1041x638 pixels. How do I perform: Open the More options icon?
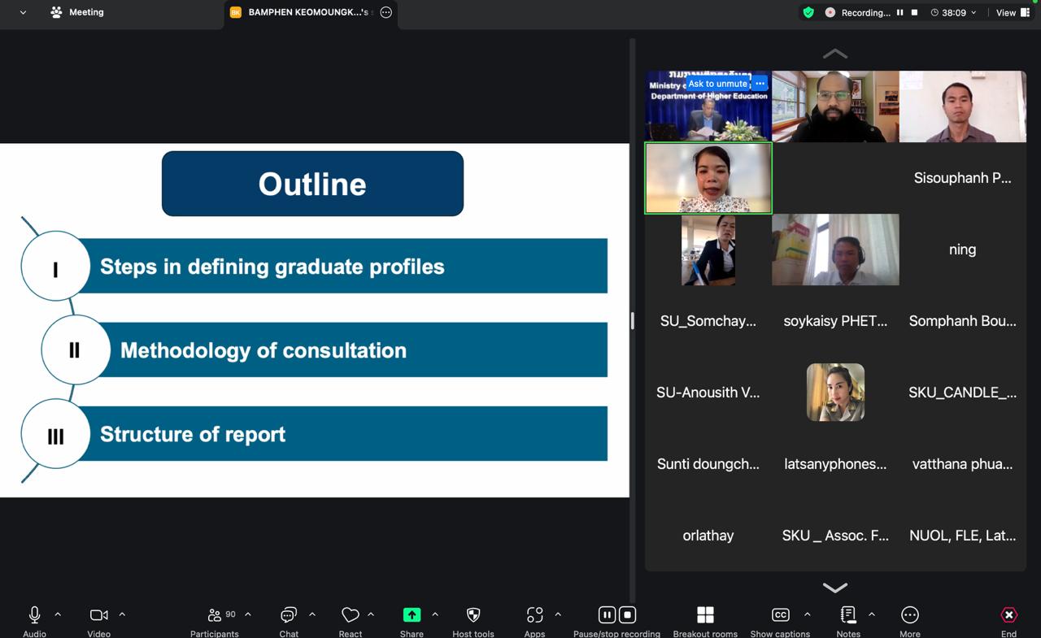(x=909, y=616)
